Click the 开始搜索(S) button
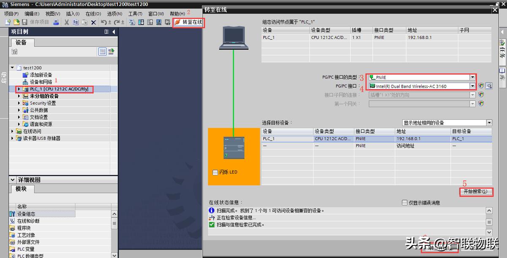 [476, 192]
